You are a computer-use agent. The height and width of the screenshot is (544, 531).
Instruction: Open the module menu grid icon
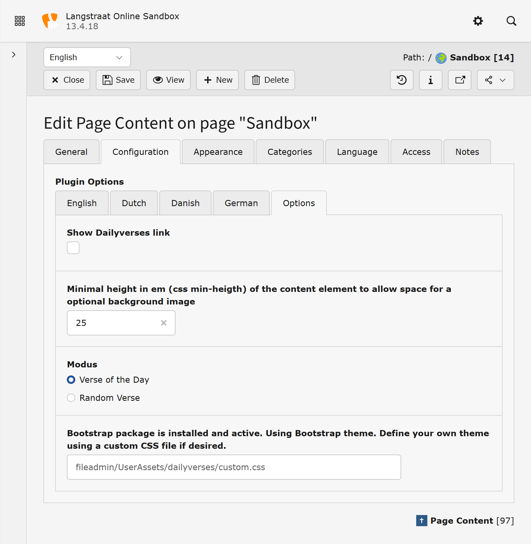tap(20, 21)
